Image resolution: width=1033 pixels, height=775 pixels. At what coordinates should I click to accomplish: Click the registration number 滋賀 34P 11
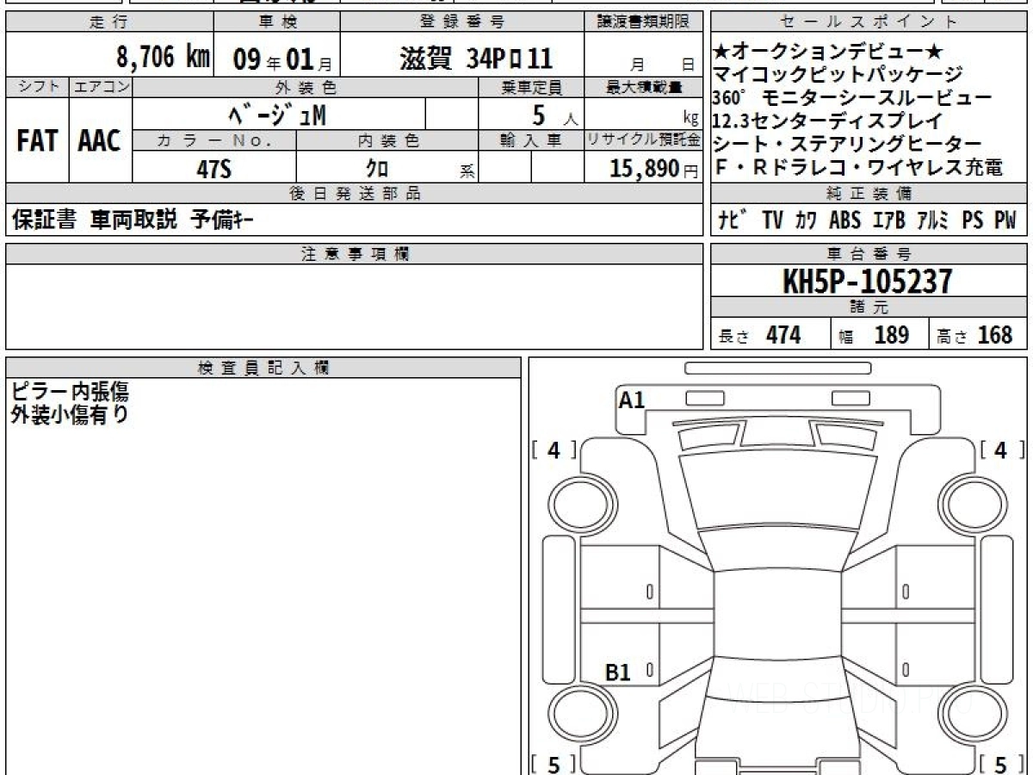point(475,59)
